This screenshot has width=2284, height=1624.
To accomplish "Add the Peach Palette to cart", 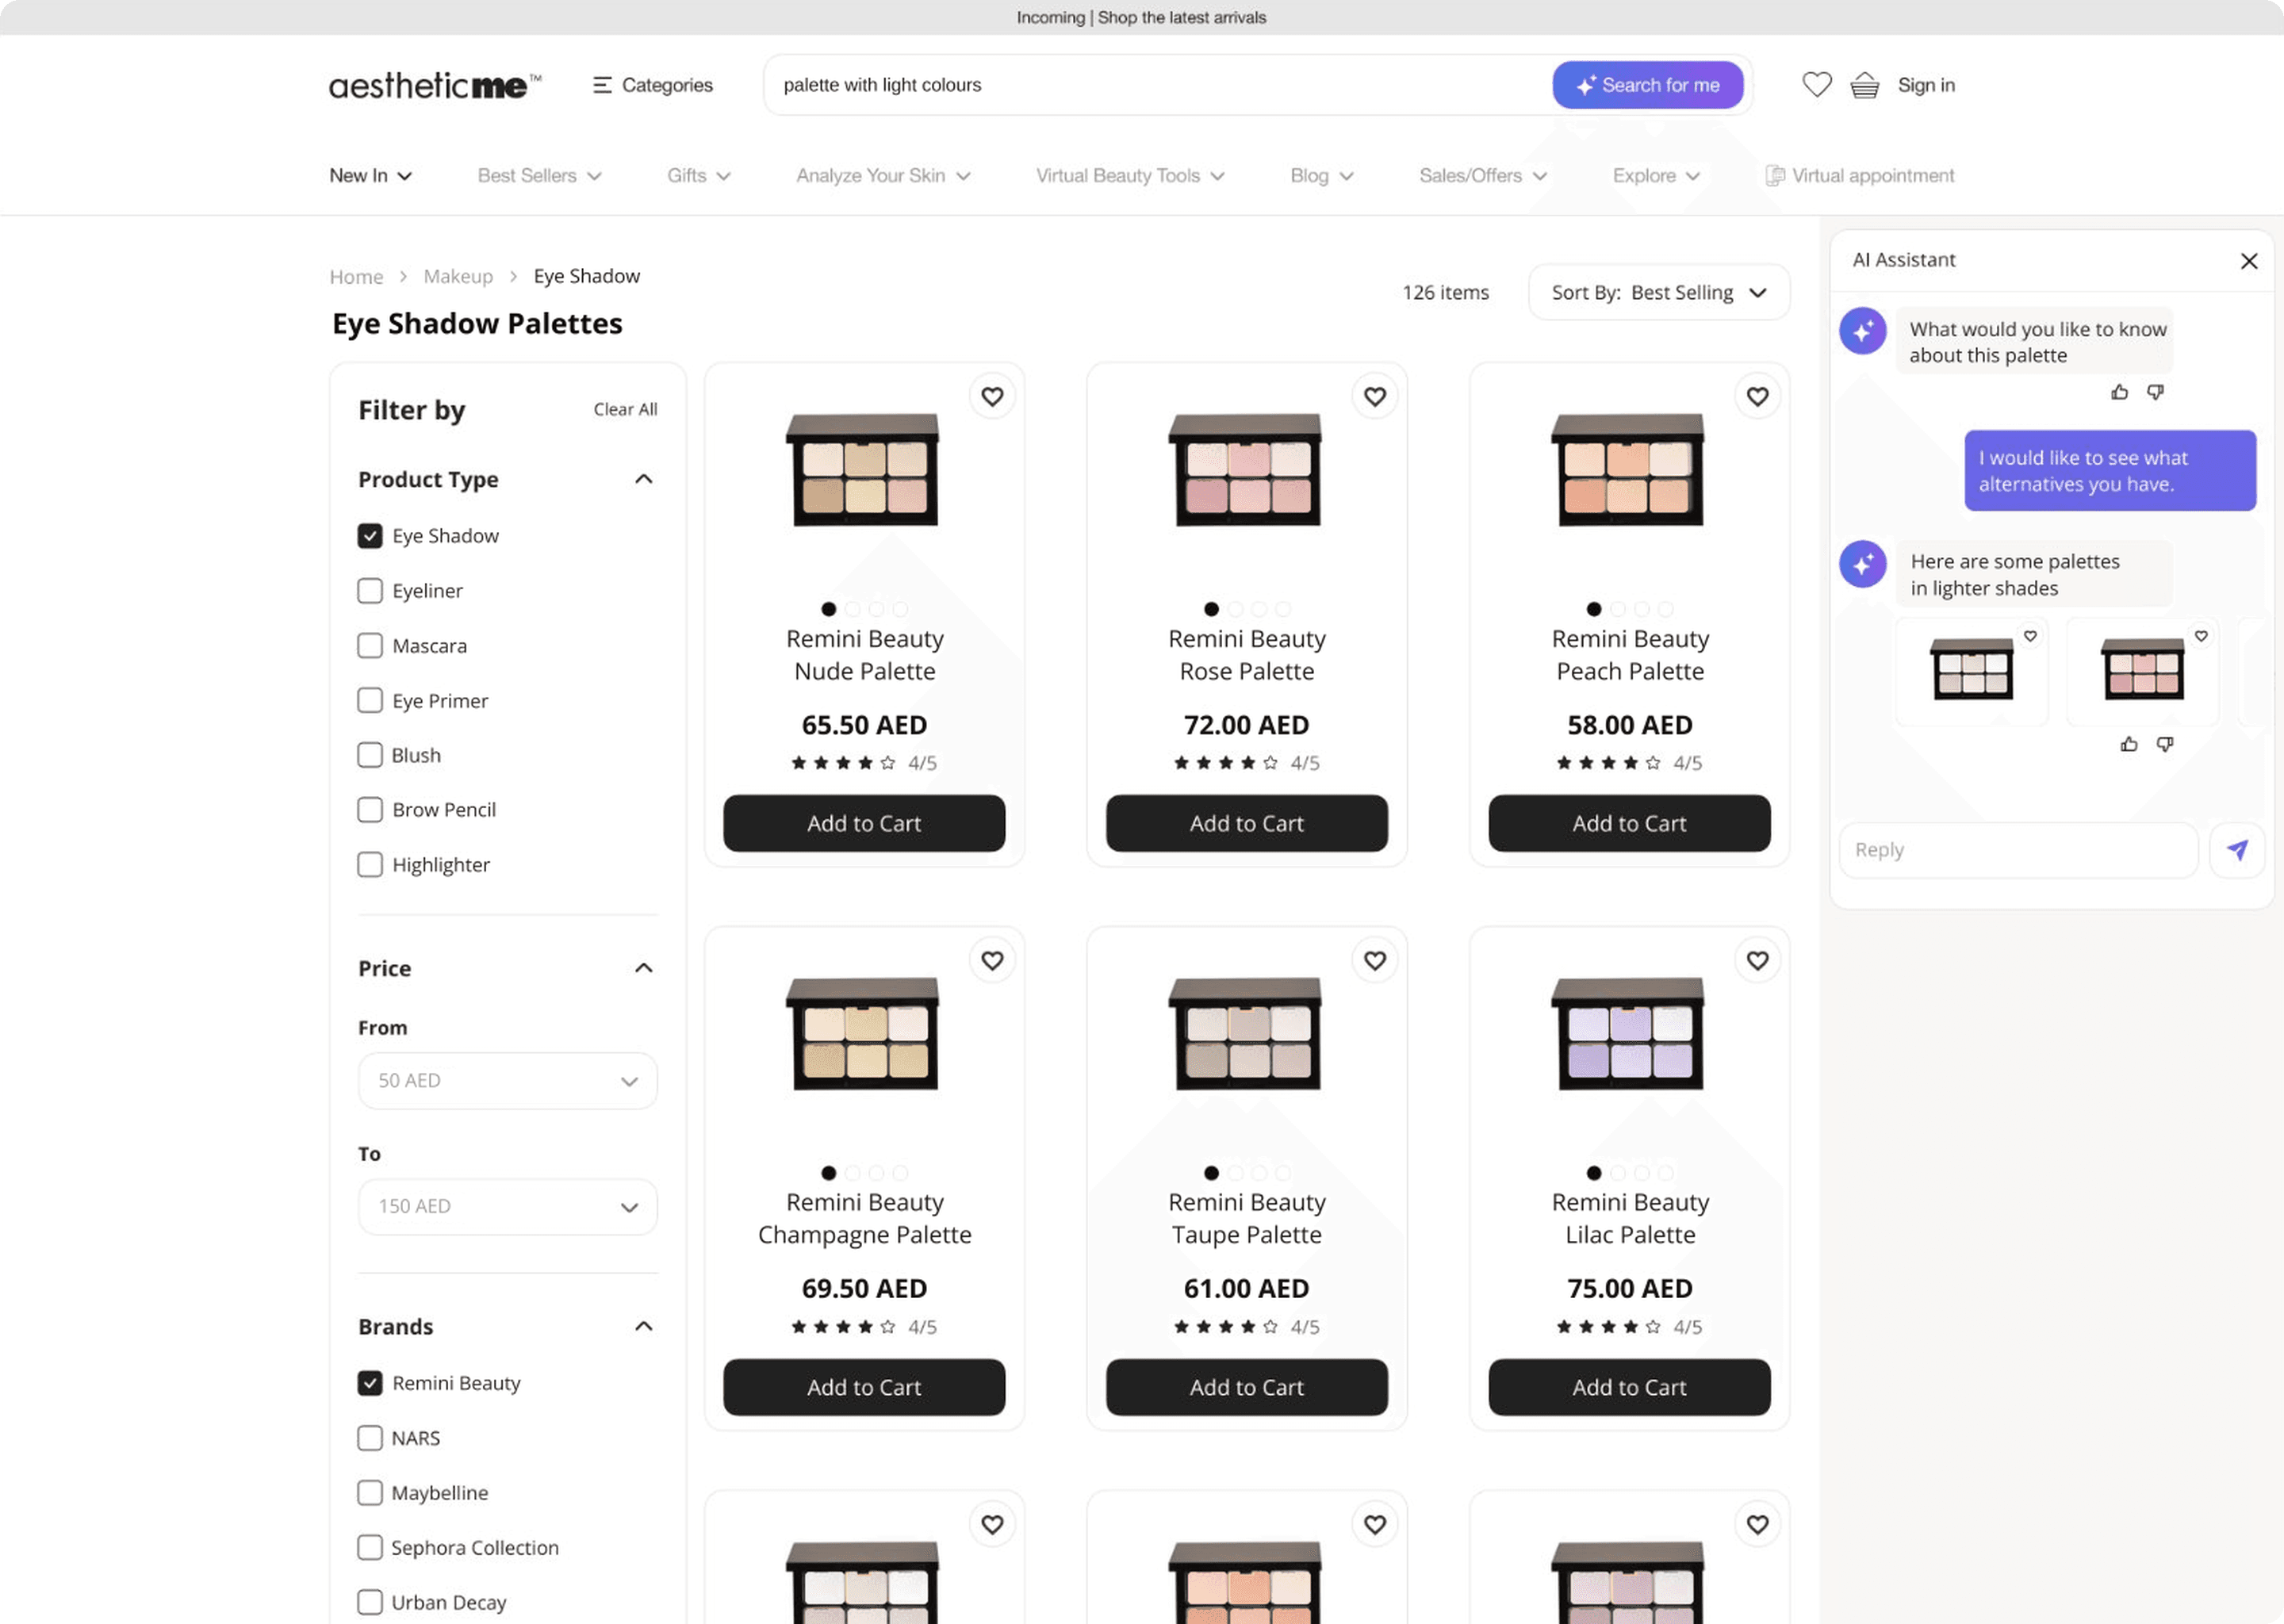I will 1629,823.
